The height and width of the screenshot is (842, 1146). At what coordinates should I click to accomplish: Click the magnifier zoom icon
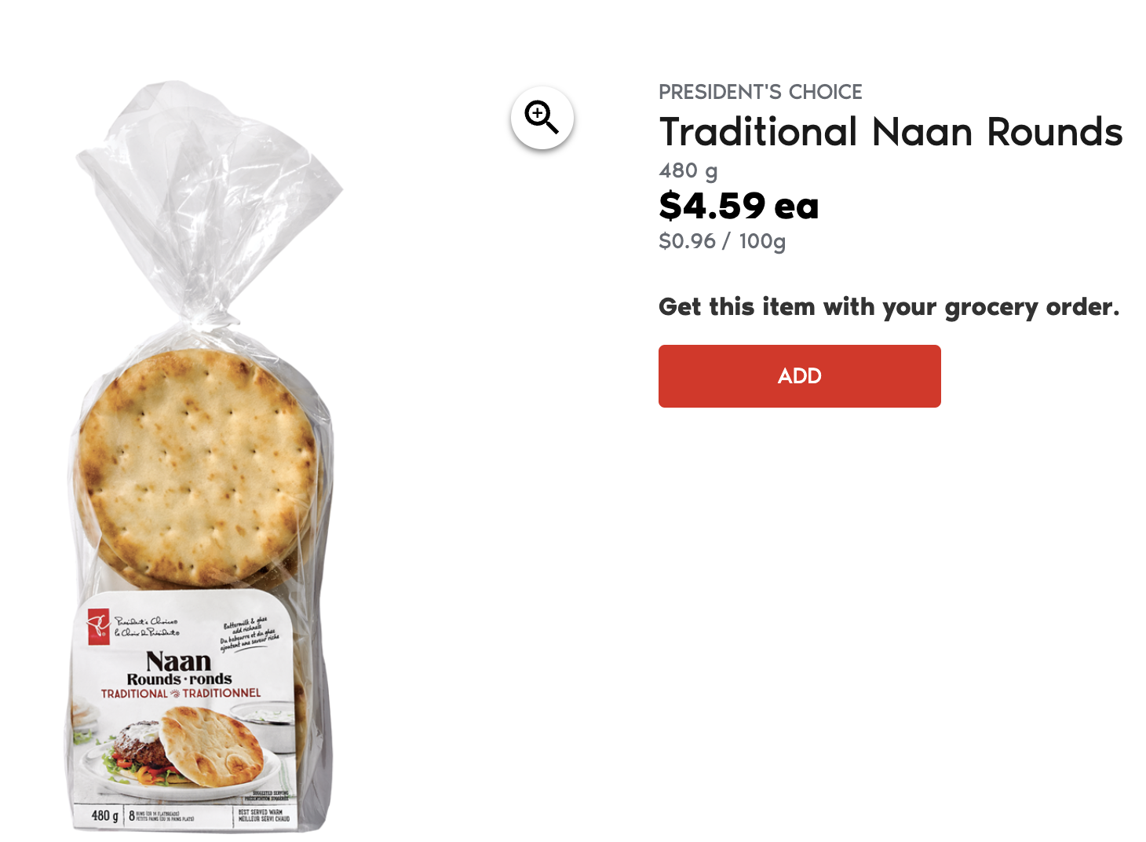pyautogui.click(x=542, y=117)
